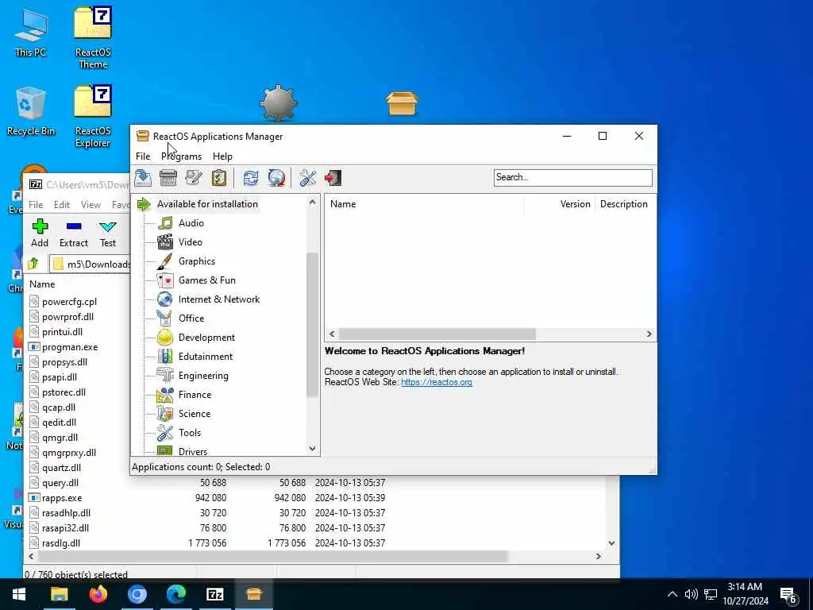Click the Version column header
Viewport: 813px width, 610px height.
click(x=560, y=204)
